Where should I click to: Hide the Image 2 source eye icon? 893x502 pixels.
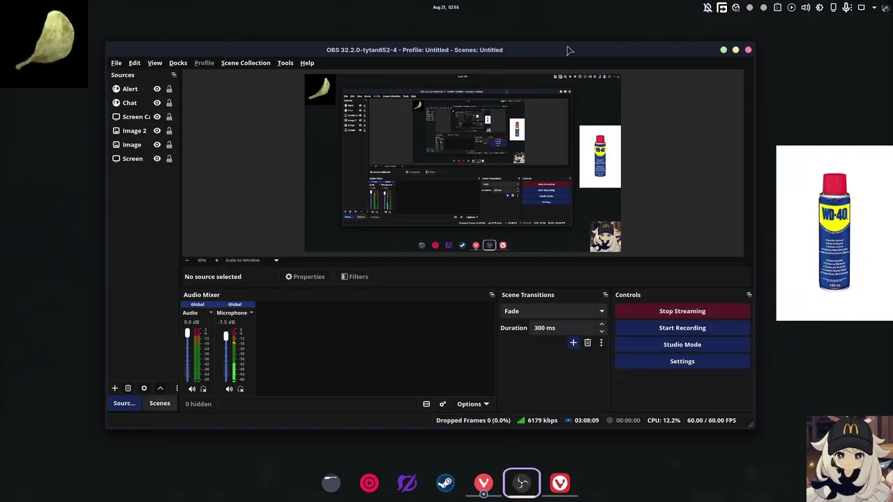tap(157, 131)
